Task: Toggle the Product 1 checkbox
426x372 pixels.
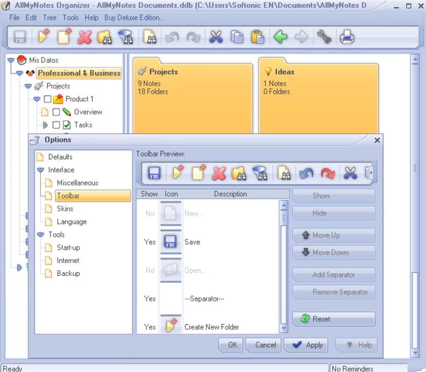Action: point(48,99)
